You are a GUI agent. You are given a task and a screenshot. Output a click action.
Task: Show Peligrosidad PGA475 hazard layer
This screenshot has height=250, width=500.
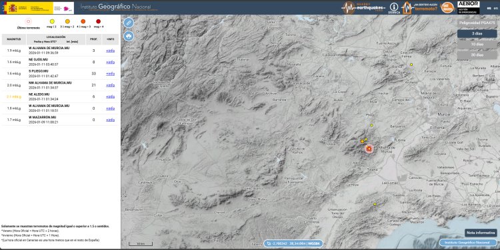click(477, 23)
